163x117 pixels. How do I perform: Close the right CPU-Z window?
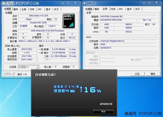pos(156,2)
